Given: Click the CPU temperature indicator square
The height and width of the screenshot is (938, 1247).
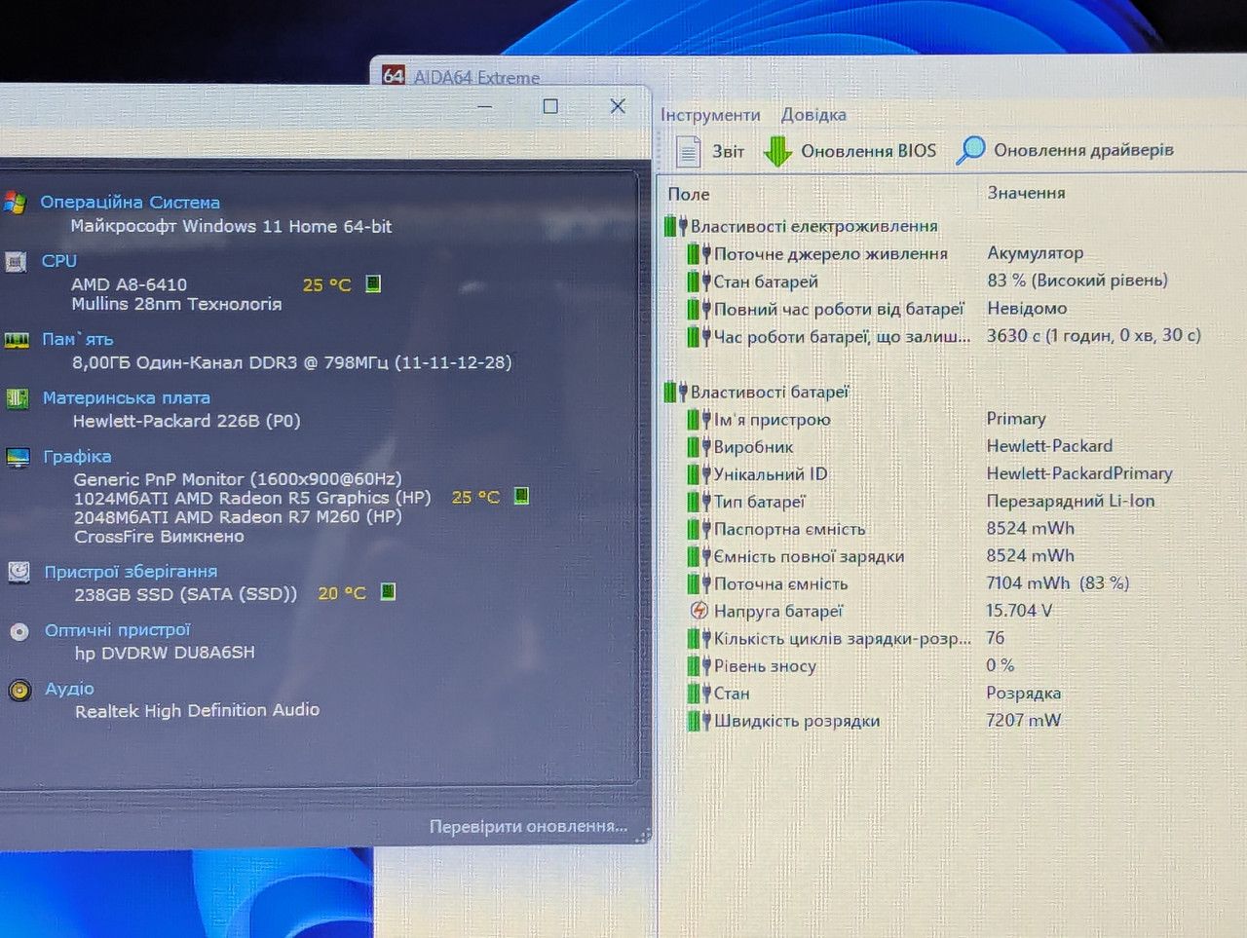Looking at the screenshot, I should pos(373,283).
